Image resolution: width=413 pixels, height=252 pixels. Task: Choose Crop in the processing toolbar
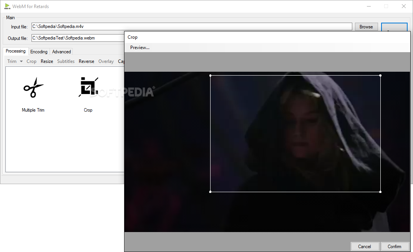(x=32, y=61)
